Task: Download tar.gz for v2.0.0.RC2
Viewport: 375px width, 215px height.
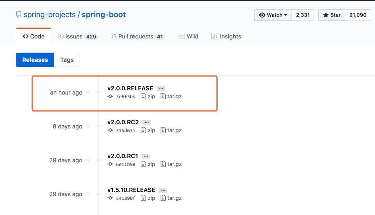Action: 171,130
